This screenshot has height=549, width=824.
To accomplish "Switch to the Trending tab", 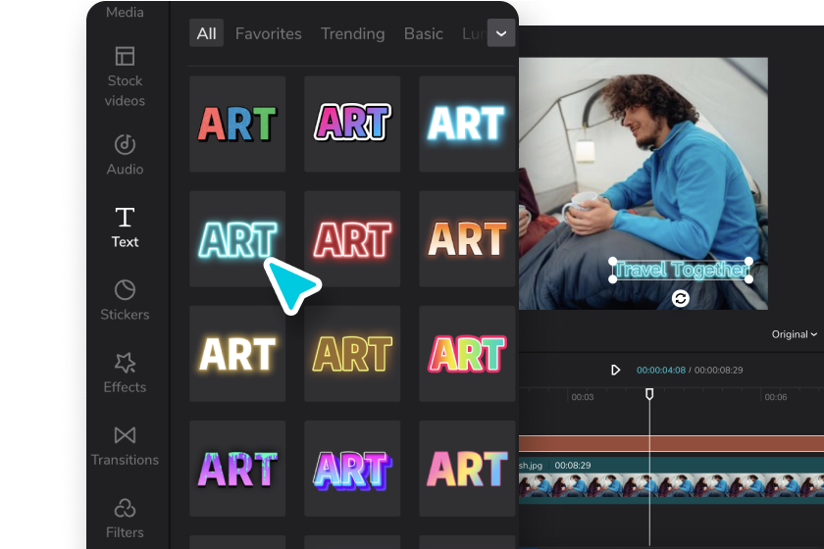I will [352, 33].
